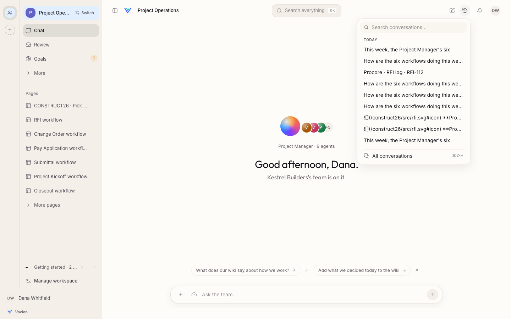Open the Project Operations workspace selector
This screenshot has height=319, width=511.
(x=48, y=13)
